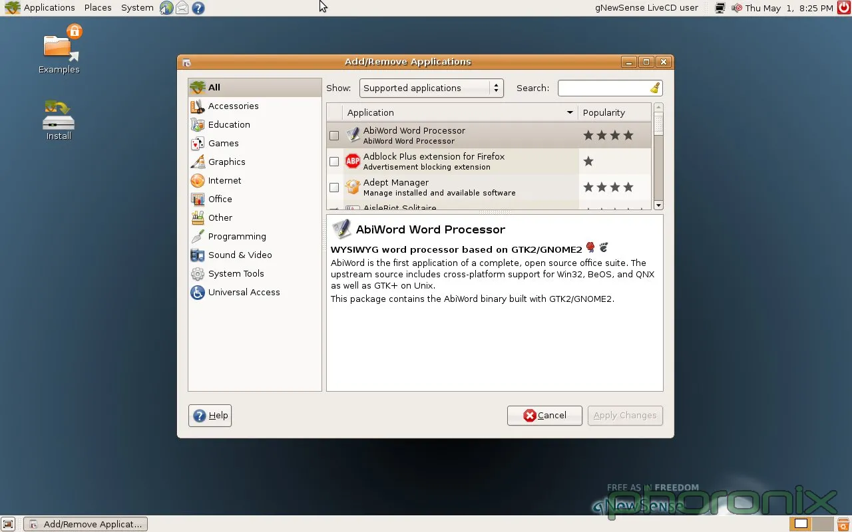The height and width of the screenshot is (532, 852).
Task: Open the Universal Access category icon
Action: 198,292
